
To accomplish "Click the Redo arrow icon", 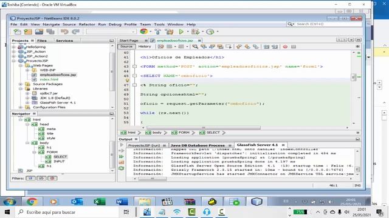I will (75, 31).
